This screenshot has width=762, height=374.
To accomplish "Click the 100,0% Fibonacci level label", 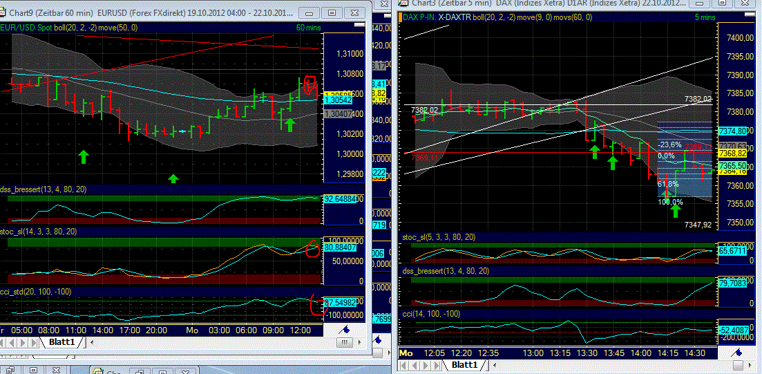I will coord(671,202).
